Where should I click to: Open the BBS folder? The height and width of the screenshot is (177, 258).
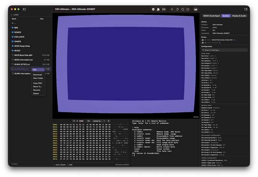tap(31, 28)
